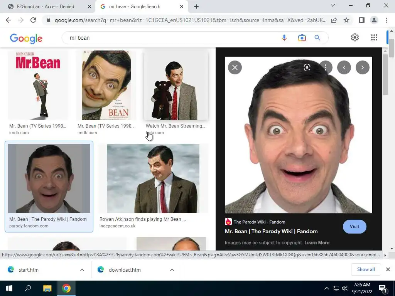
Task: Open Google quick settings gear
Action: (355, 37)
